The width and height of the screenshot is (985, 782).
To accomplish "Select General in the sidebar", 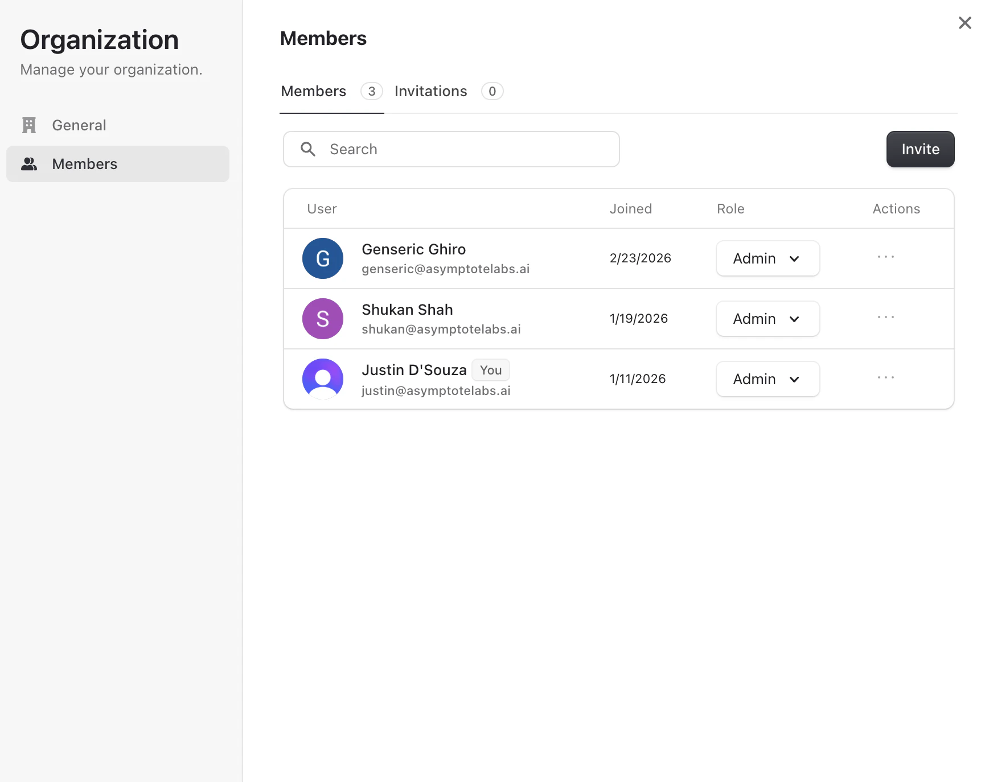I will pyautogui.click(x=79, y=125).
